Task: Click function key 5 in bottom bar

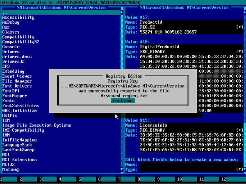Action: point(87,179)
